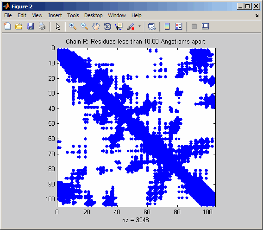Image resolution: width=263 pixels, height=230 pixels.
Task: Select the Brush data tool
Action: click(131, 26)
